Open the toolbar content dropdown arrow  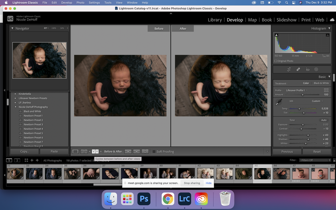click(x=267, y=152)
